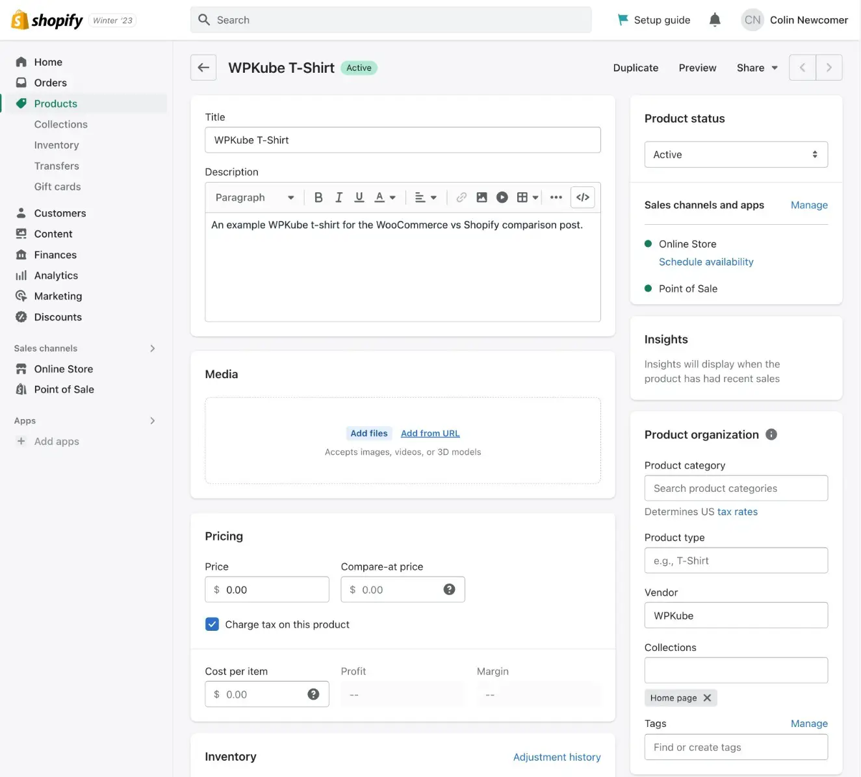Screen dimensions: 861x777
Task: Insert an image in the description
Action: tap(482, 197)
